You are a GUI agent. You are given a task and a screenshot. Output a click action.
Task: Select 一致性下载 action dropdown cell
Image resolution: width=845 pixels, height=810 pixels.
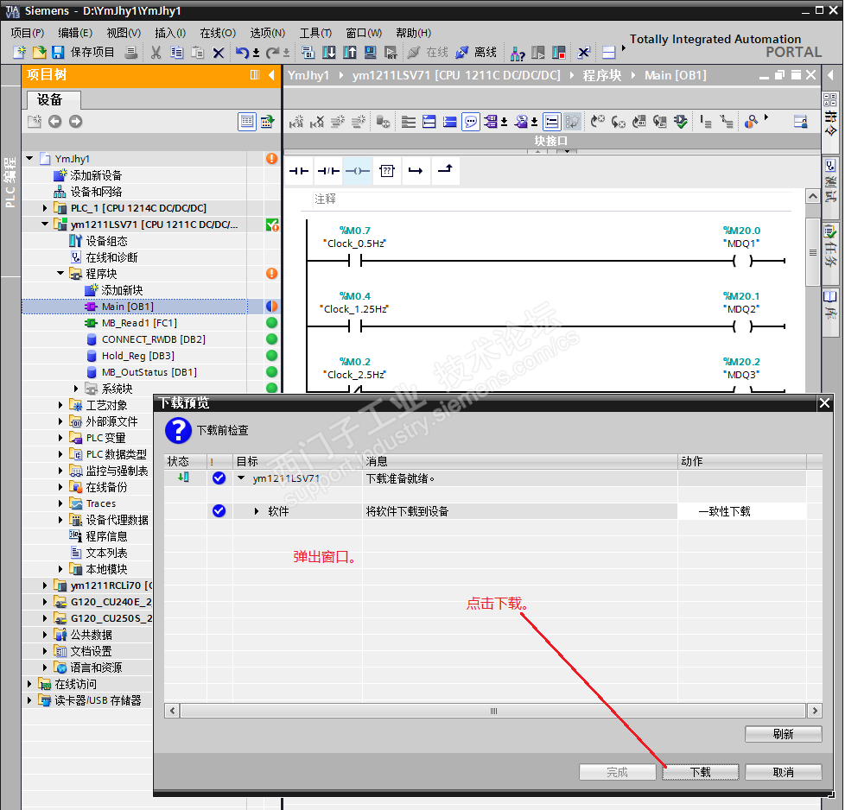coord(742,511)
